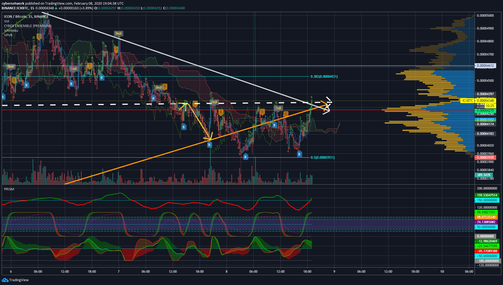Click the TradingView logo icon
Image resolution: width=503 pixels, height=285 pixels.
pos(5,280)
